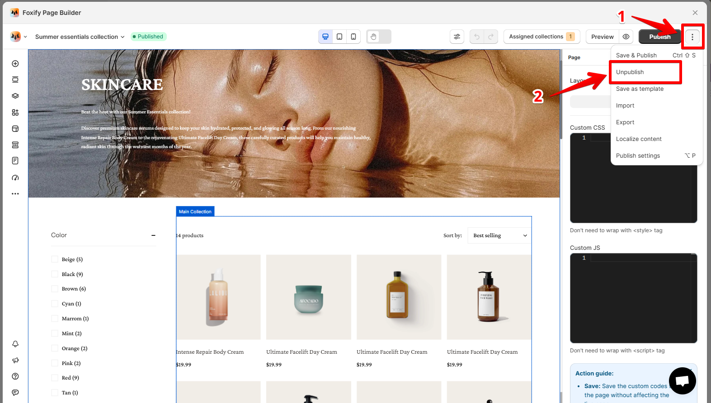Click the Foxify logo menu in toolbar
Viewport: 711px width, 403px height.
pos(19,37)
